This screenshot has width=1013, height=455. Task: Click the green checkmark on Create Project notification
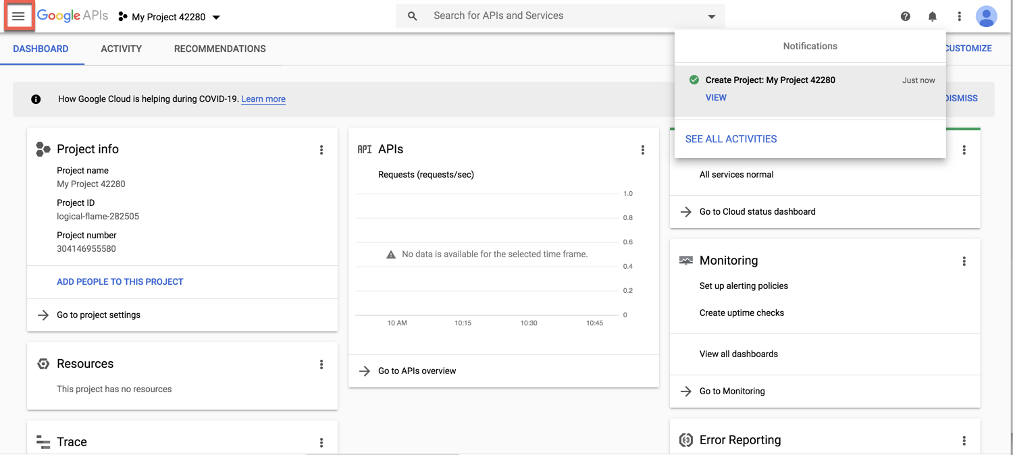click(x=694, y=80)
